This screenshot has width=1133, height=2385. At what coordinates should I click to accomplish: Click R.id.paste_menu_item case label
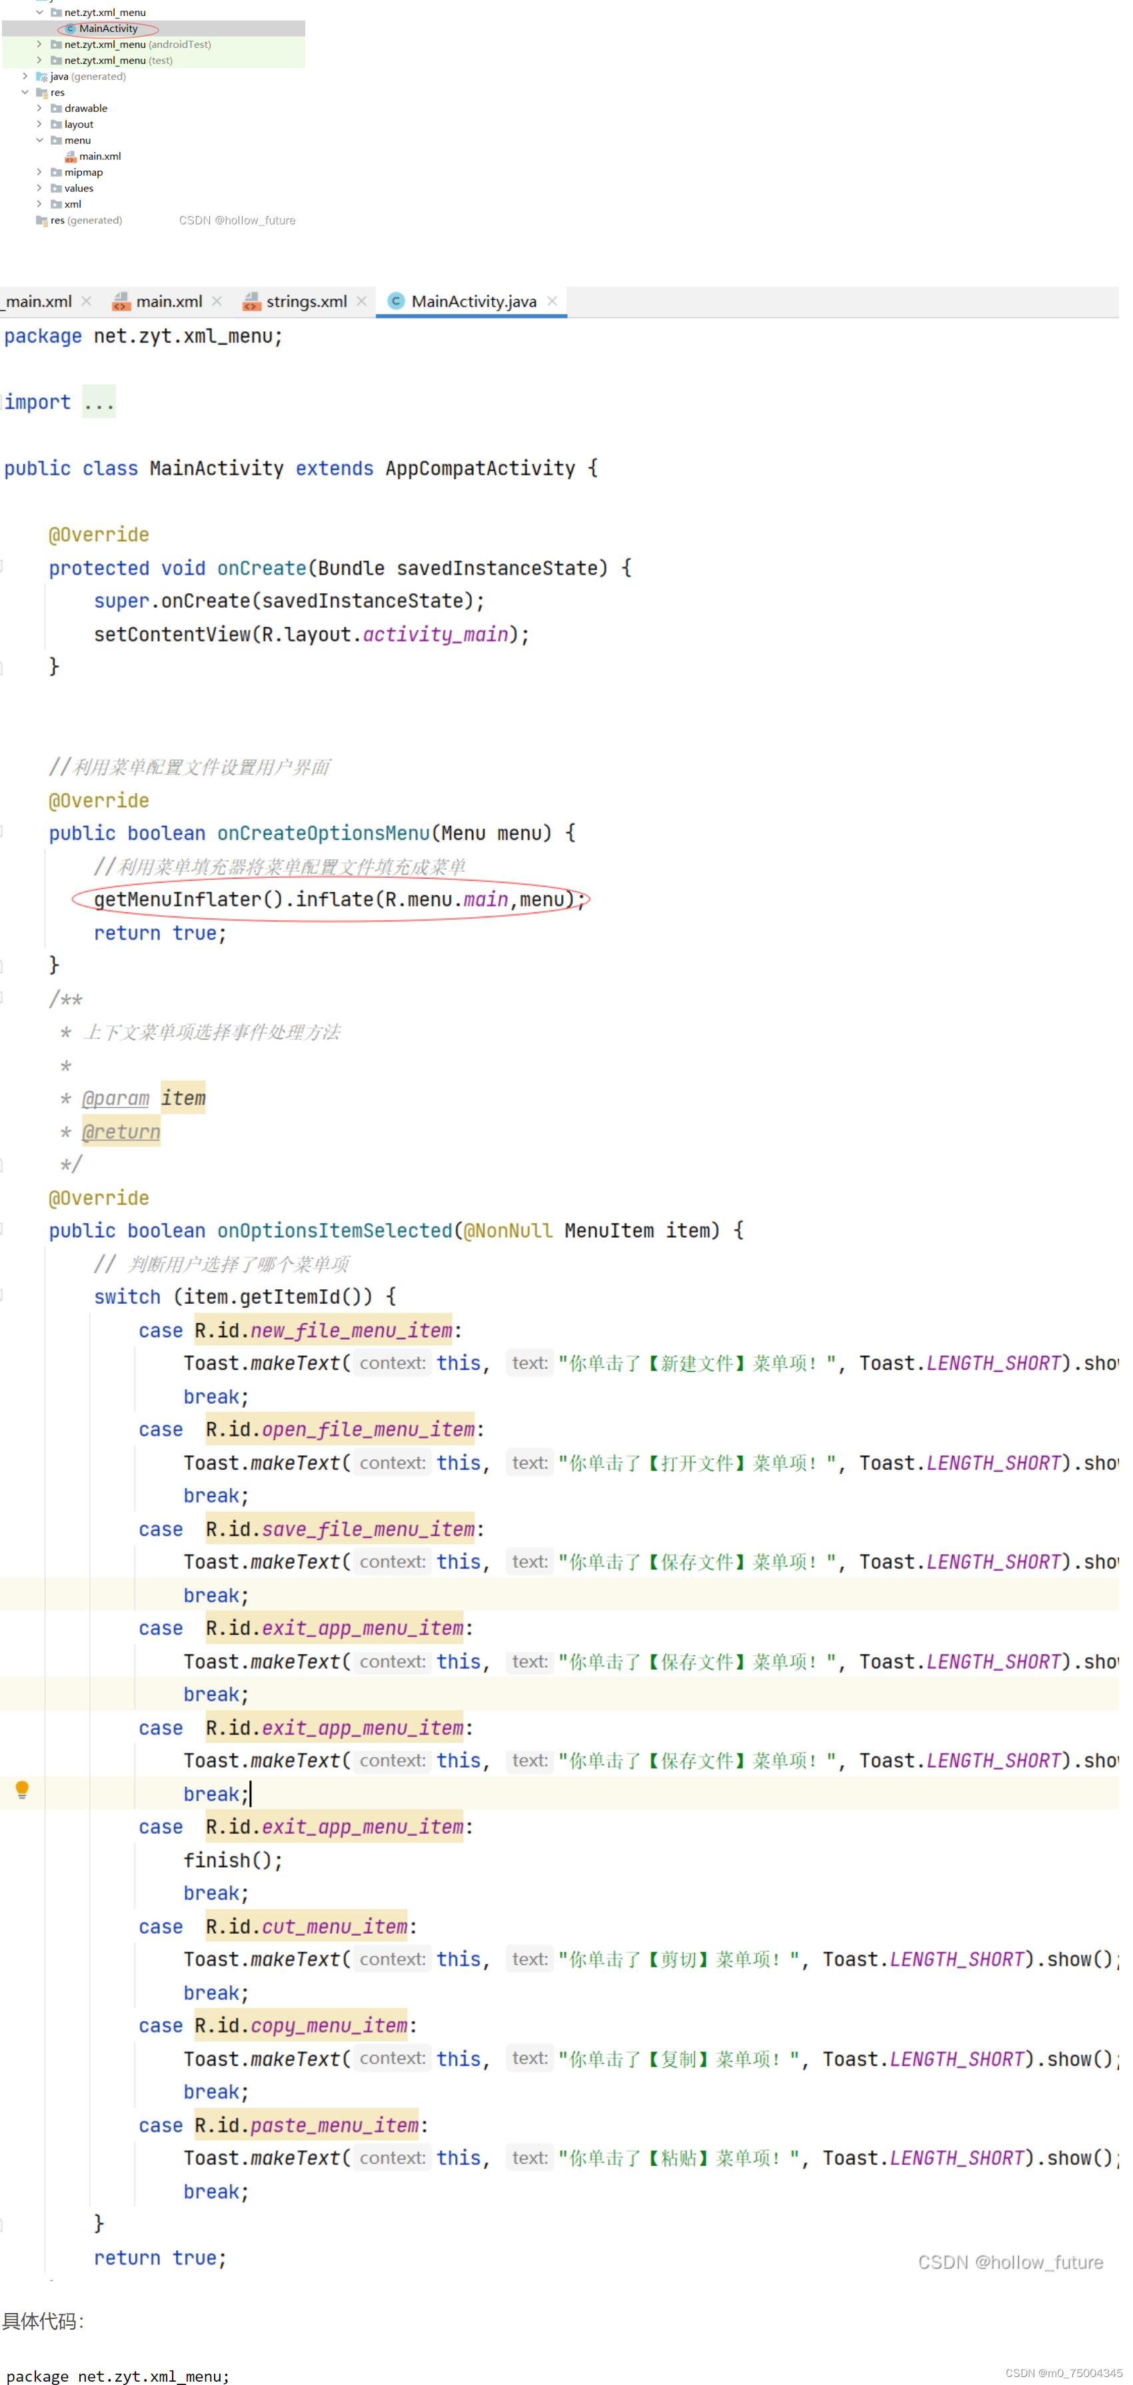(x=307, y=2126)
